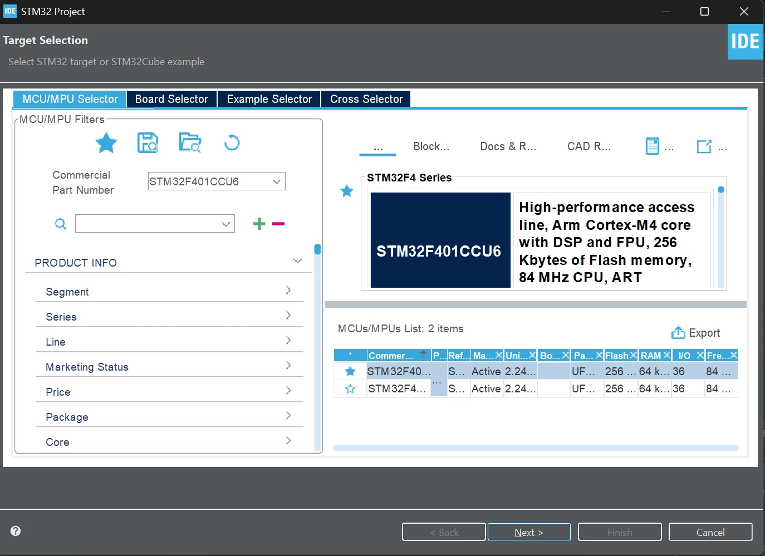Click the series description vertical scrollbar
This screenshot has height=556, width=765.
(721, 237)
